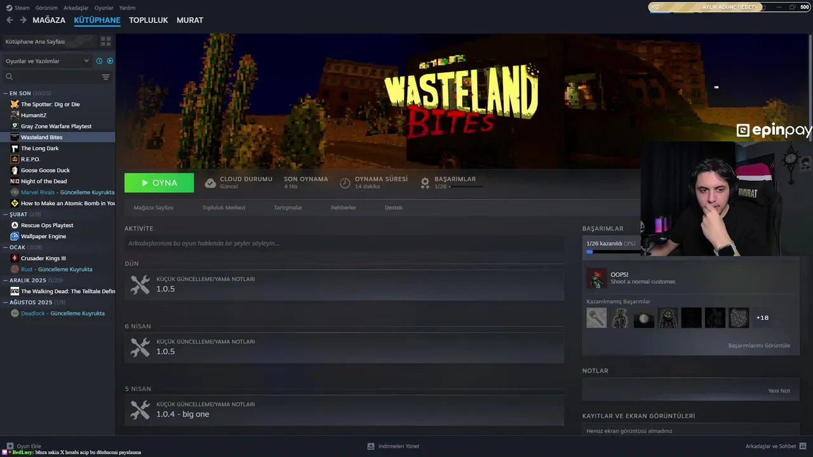Select Crusader Kings III icon

pyautogui.click(x=15, y=258)
